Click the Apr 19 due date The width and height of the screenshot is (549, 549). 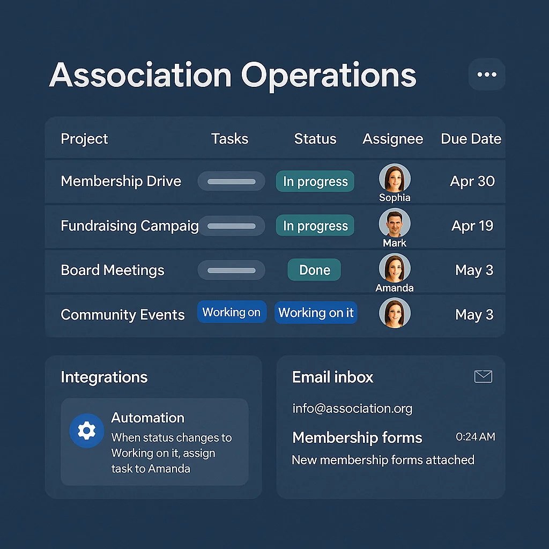click(472, 226)
